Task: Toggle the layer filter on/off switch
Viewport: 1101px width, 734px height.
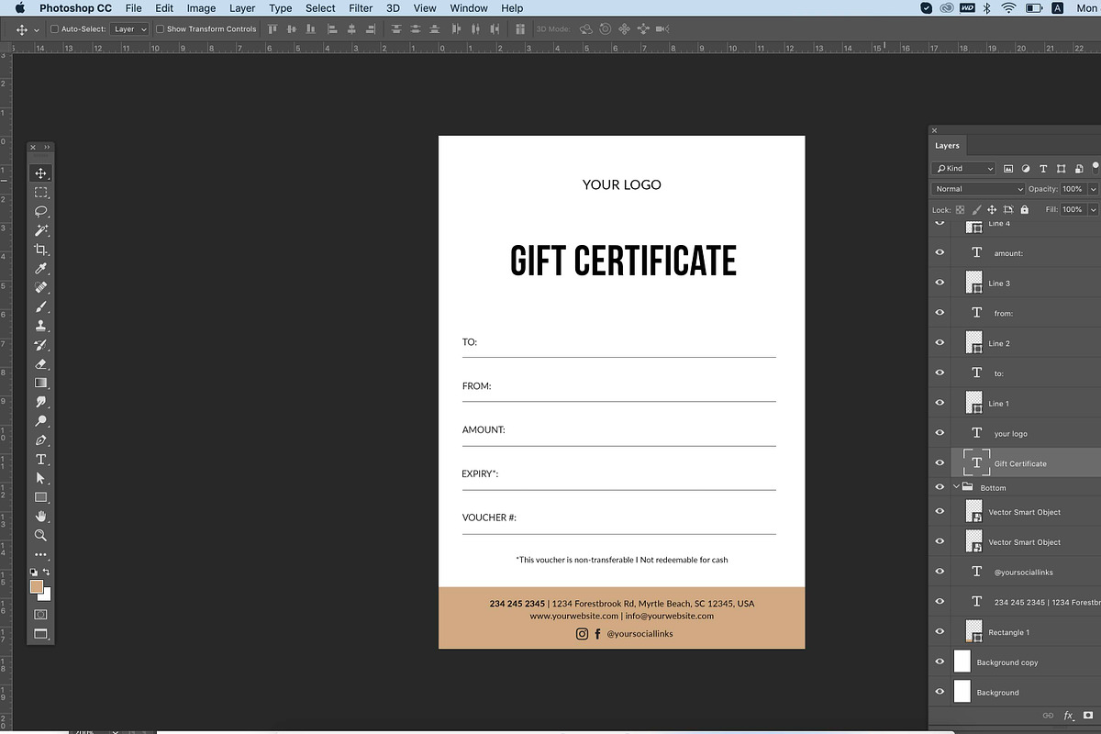Action: tap(1095, 167)
